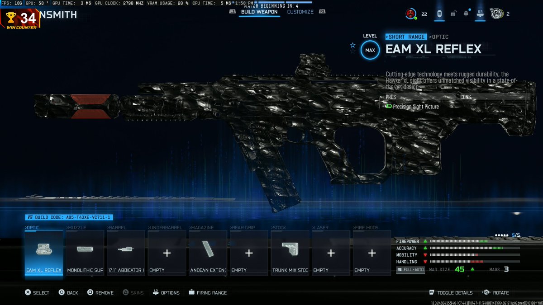Click the Mags 3 value
This screenshot has width=543, height=305.
tap(506, 269)
